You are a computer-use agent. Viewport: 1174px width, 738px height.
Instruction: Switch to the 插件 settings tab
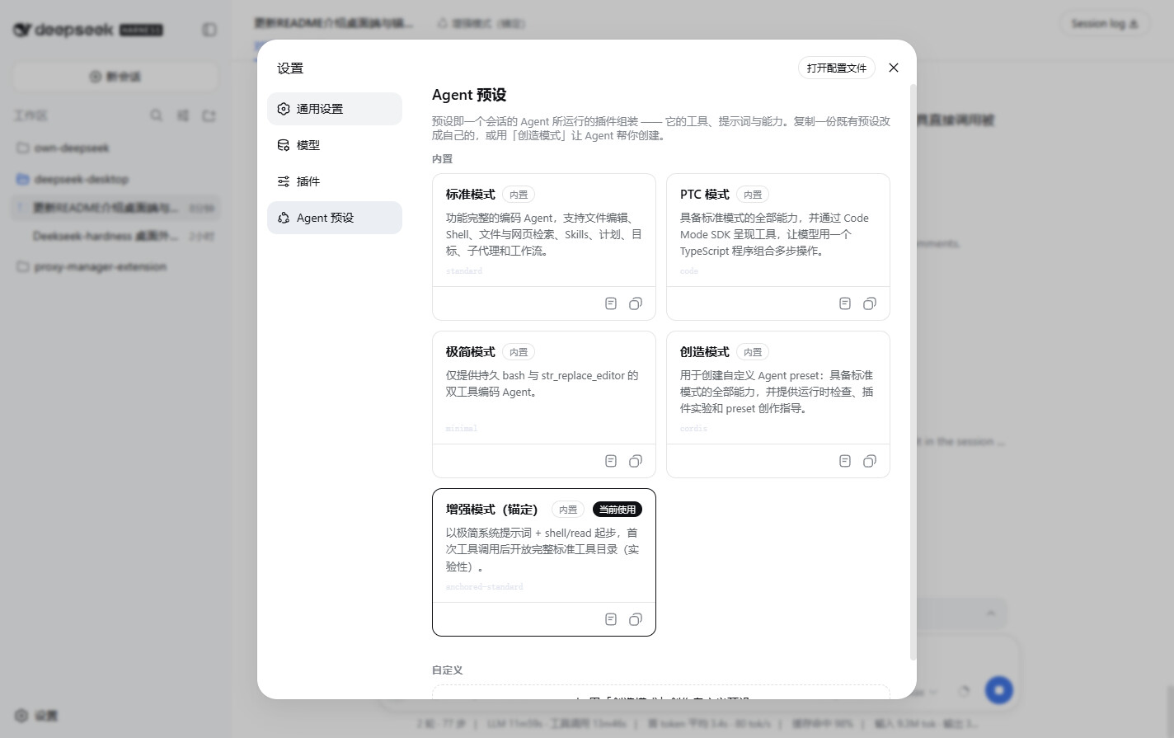(x=335, y=181)
